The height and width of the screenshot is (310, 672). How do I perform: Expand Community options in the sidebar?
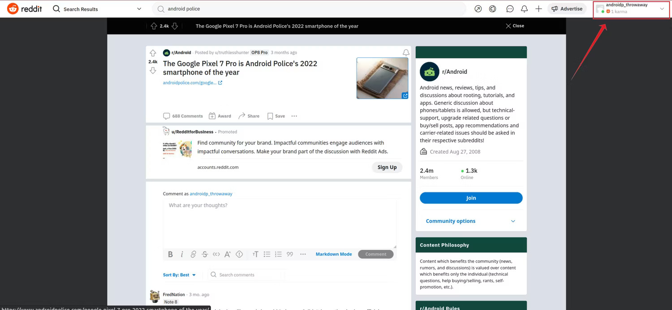(471, 221)
